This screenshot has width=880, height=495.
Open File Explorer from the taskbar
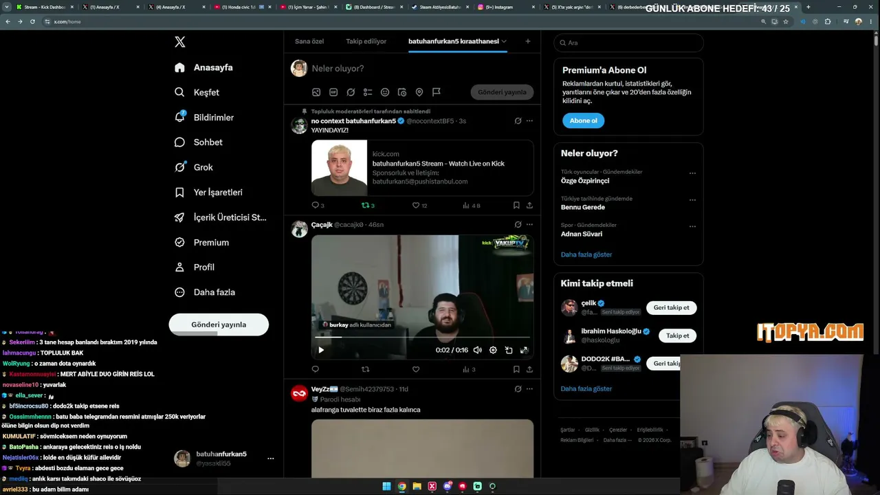[x=417, y=487]
